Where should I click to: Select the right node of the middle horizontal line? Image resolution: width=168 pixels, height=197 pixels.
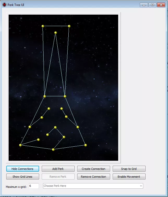pos(65,96)
